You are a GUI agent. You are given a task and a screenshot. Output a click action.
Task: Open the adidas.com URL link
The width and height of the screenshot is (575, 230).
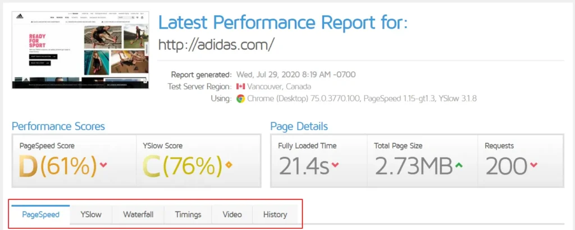(216, 45)
